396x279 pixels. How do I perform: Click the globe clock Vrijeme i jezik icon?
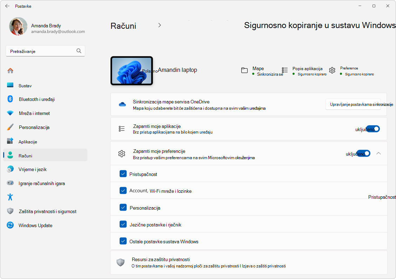pyautogui.click(x=10, y=169)
